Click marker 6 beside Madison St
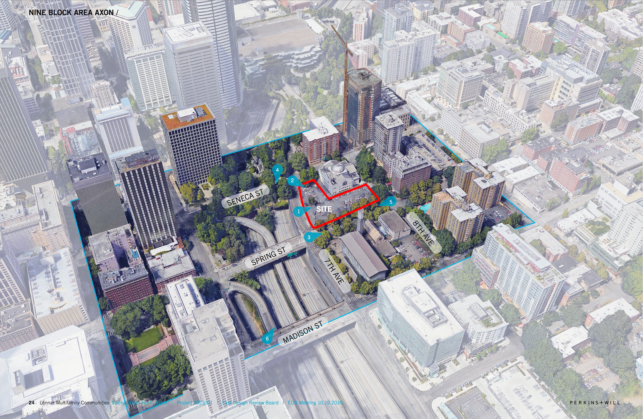 coord(267,338)
